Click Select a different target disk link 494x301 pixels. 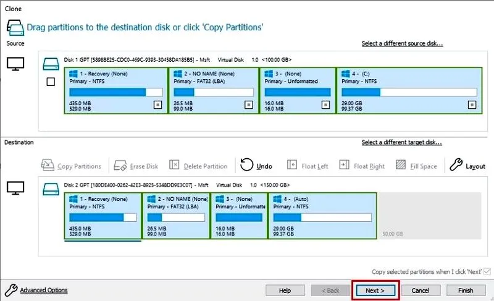click(402, 142)
